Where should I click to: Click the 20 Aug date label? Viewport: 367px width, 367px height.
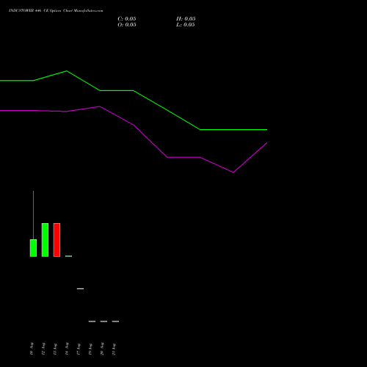click(x=102, y=349)
